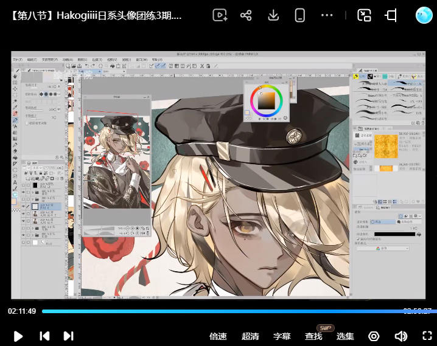Toggle visibility of the white paper layer
437x346 pixels.
23,243
